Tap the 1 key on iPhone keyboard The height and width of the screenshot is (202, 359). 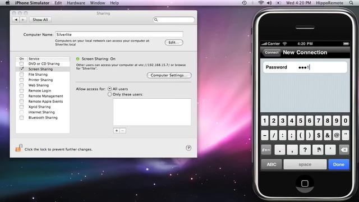pyautogui.click(x=265, y=121)
